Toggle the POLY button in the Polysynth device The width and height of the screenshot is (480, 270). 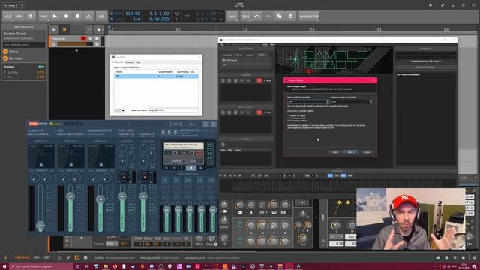click(x=124, y=244)
